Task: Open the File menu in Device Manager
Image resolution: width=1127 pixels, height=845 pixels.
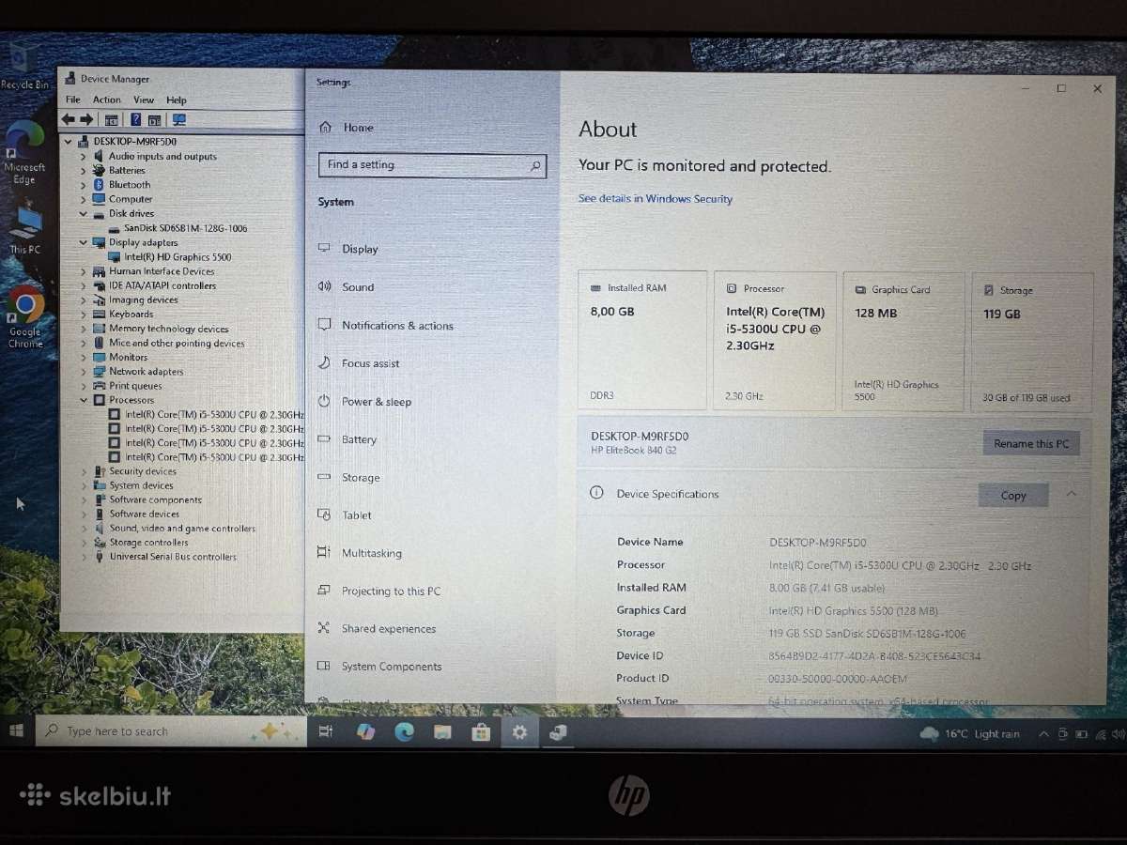Action: pyautogui.click(x=73, y=100)
